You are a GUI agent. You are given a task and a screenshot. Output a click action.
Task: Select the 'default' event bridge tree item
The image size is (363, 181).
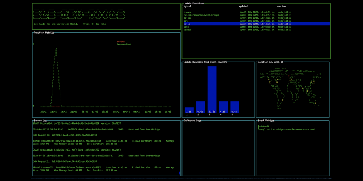click(x=265, y=126)
